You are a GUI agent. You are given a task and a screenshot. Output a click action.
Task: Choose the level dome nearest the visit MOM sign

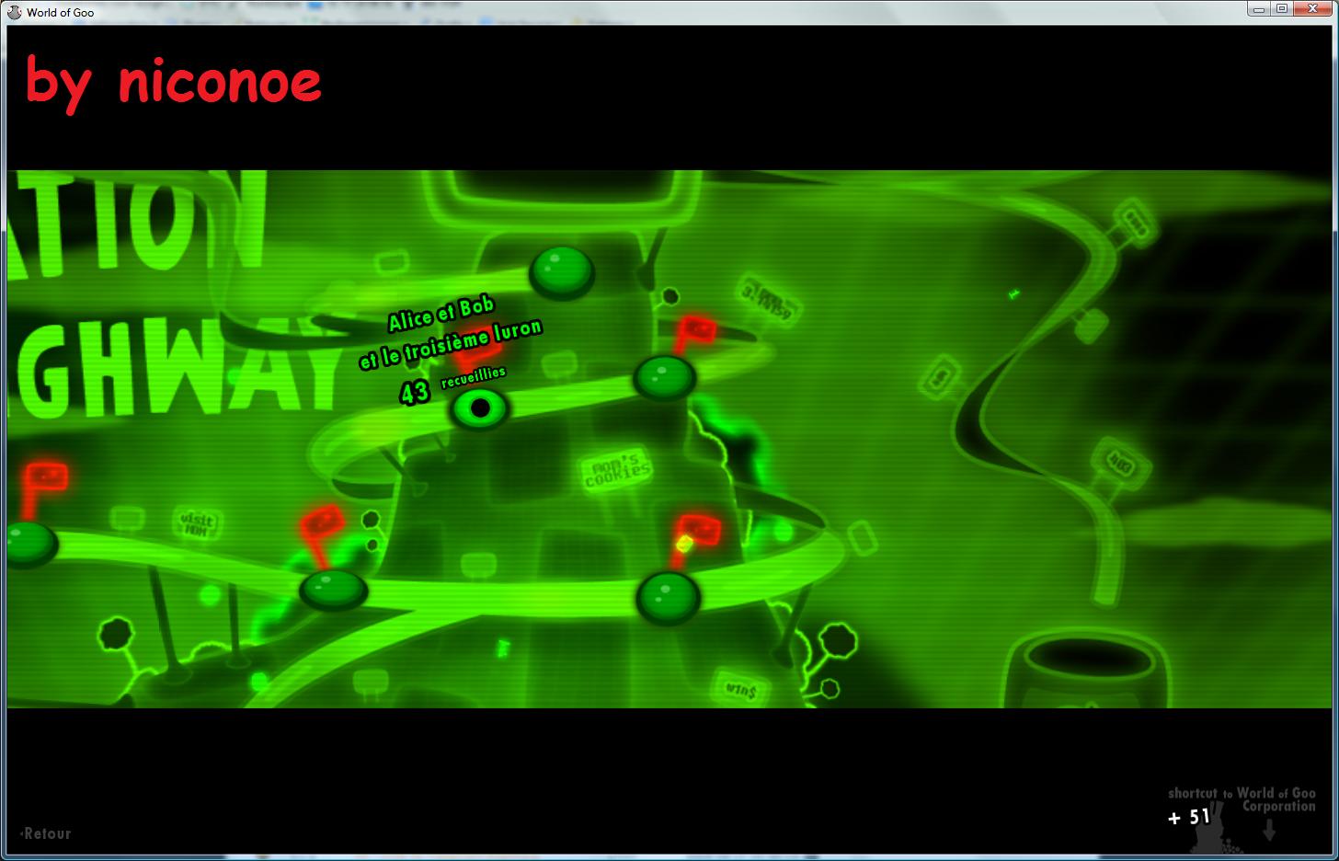333,589
